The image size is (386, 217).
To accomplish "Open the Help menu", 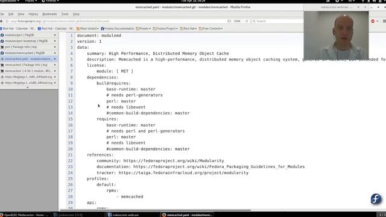I will click(x=76, y=14).
